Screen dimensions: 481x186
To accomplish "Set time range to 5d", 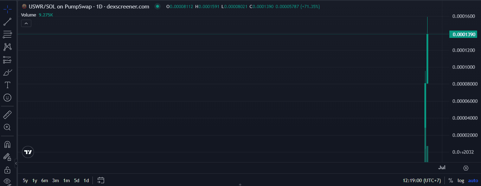I will 77,180.
